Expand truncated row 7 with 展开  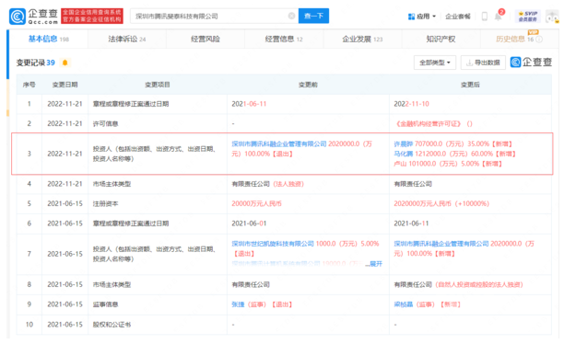(374, 264)
